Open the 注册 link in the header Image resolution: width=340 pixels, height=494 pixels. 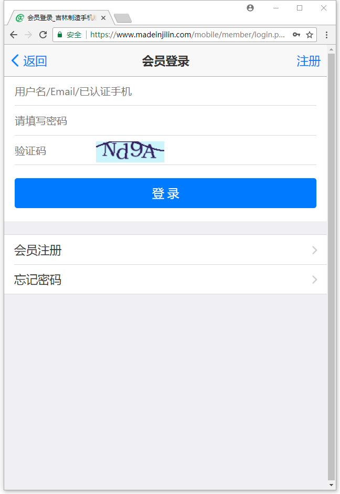click(x=308, y=61)
